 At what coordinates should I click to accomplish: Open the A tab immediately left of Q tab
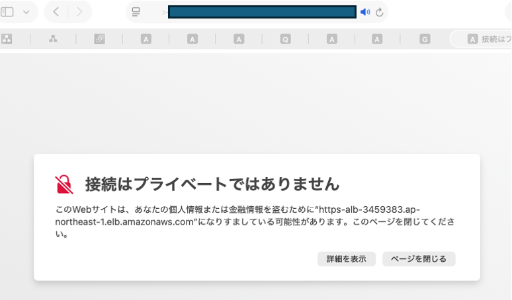pos(239,40)
